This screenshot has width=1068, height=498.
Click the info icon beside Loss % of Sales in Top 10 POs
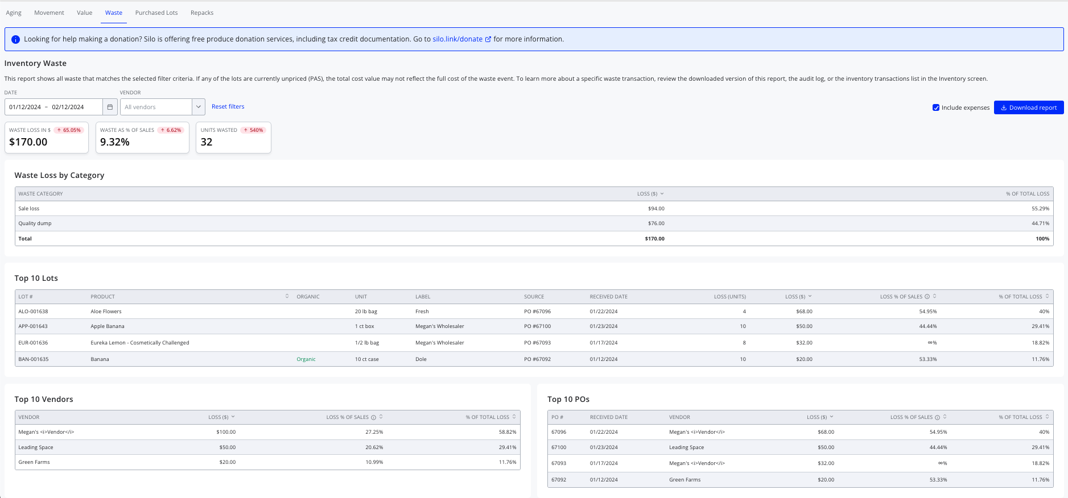tap(937, 417)
